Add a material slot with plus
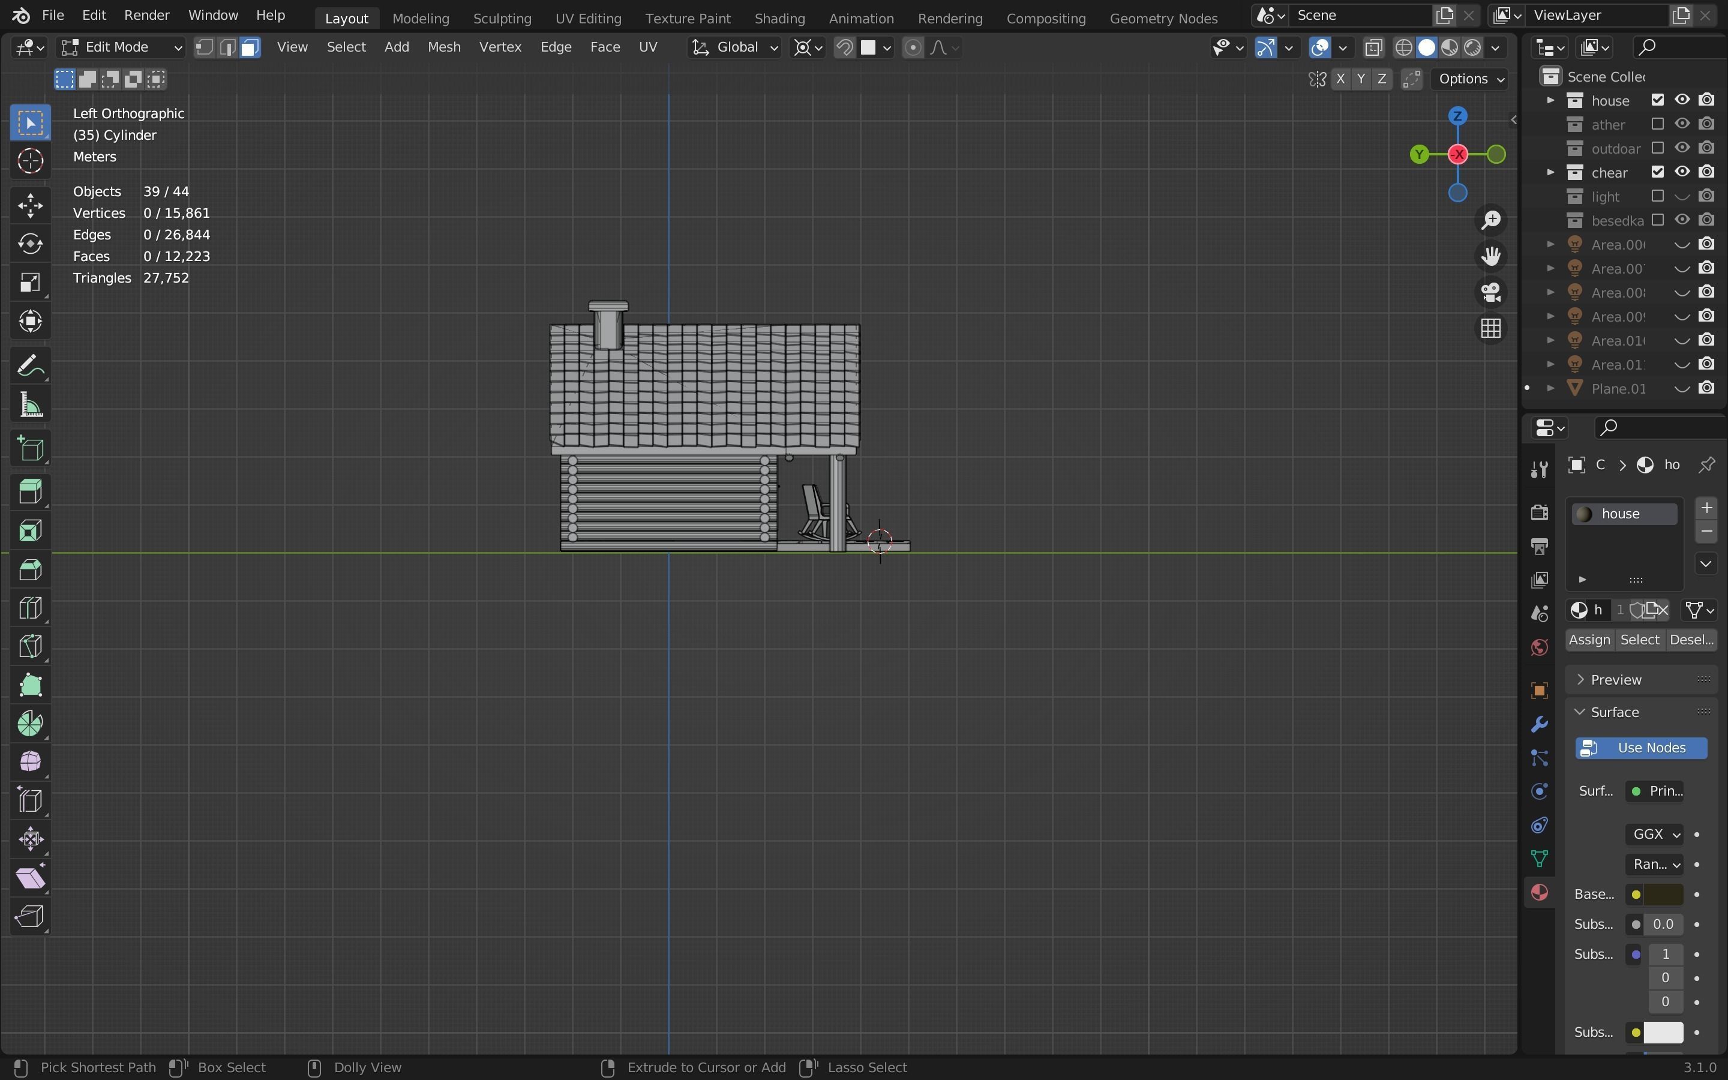Viewport: 1728px width, 1080px height. 1706,508
